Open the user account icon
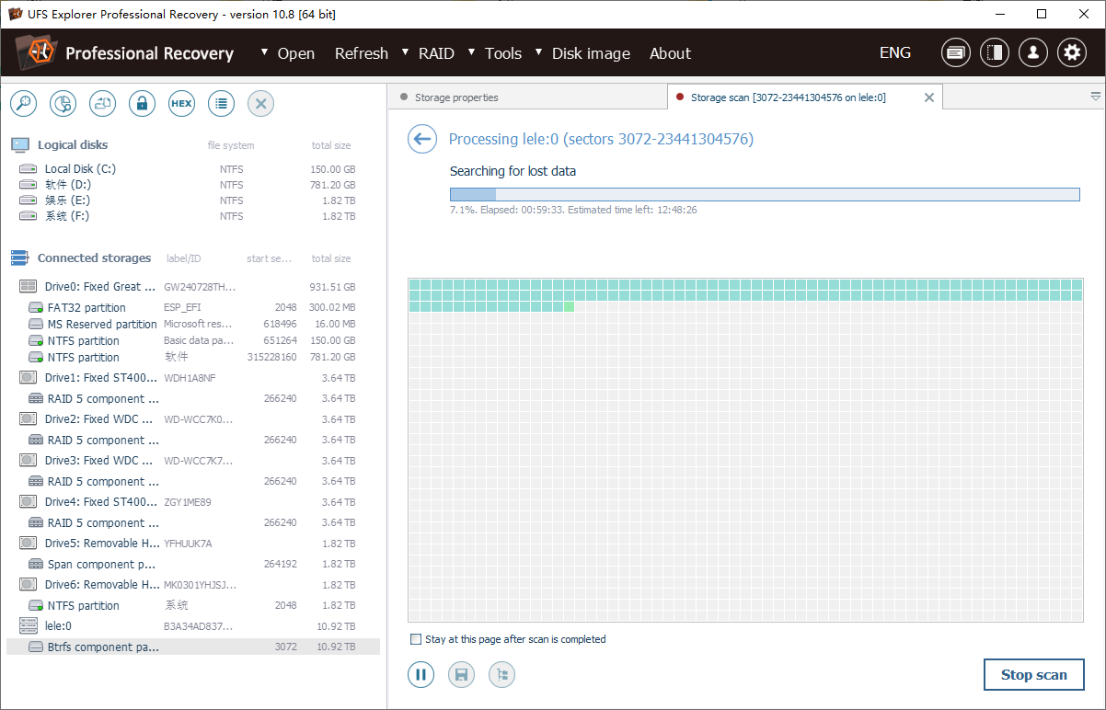 point(1033,52)
